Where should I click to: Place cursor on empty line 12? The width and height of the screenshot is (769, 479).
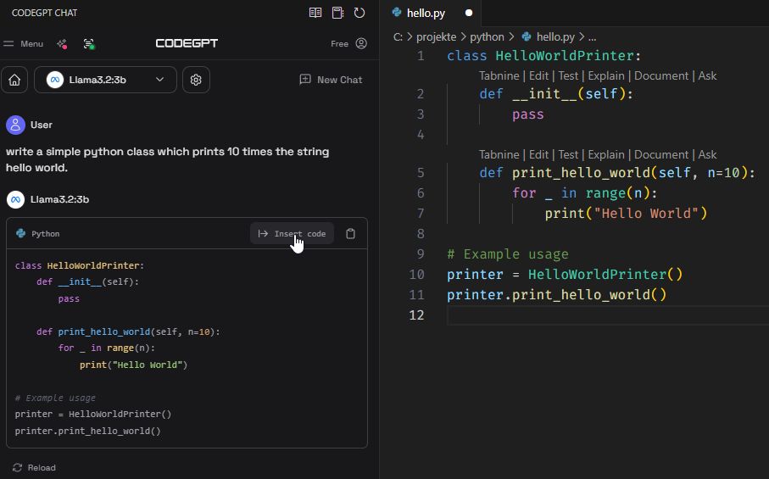(593, 315)
